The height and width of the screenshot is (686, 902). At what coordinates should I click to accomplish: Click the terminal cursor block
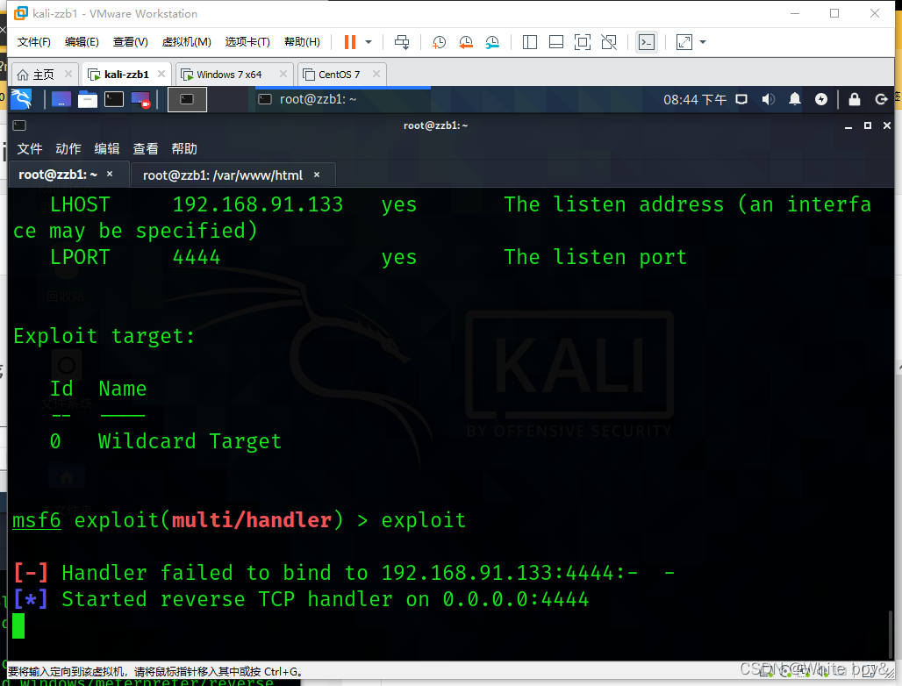(18, 625)
